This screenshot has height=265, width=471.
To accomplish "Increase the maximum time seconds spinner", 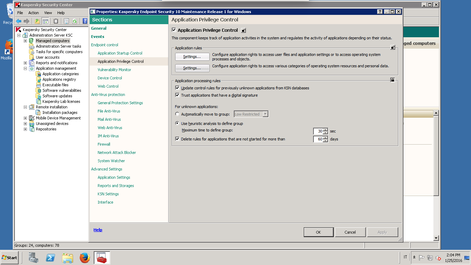I will tap(325, 130).
